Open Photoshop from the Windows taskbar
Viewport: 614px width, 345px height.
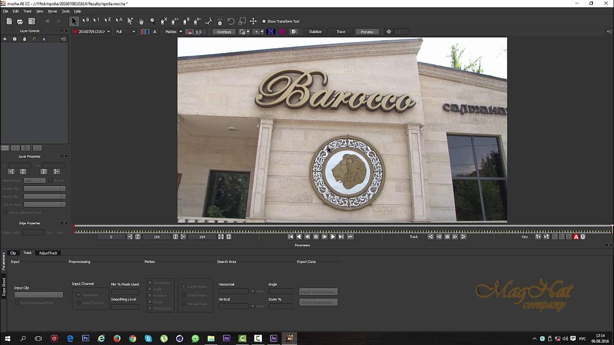[x=86, y=338]
